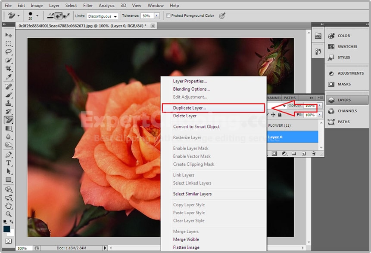Expand the brush size preset picker

pos(37,16)
